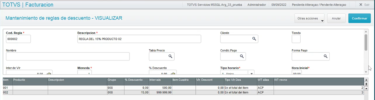Click Grupo 008 cell in row 002
This screenshot has width=375, height=100.
click(x=116, y=92)
